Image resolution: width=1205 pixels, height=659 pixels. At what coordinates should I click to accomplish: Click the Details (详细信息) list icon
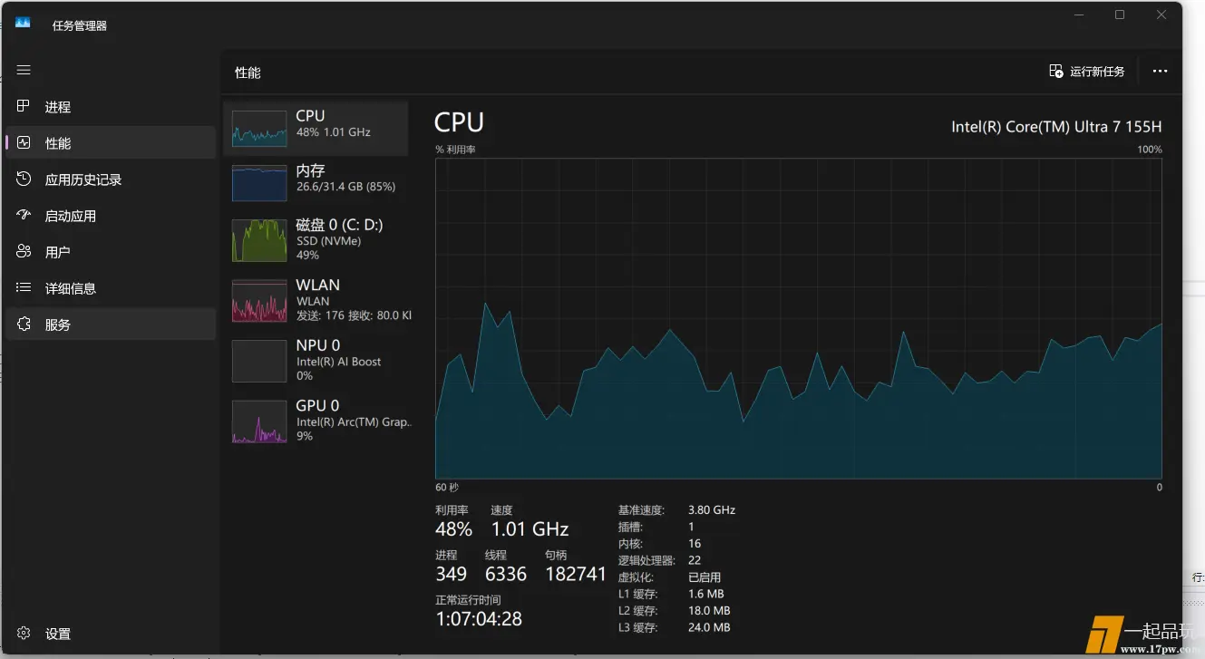24,287
